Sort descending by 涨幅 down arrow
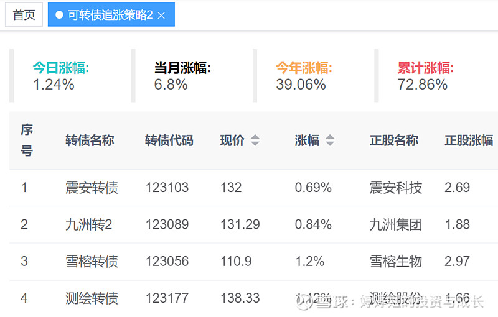 tap(330, 144)
